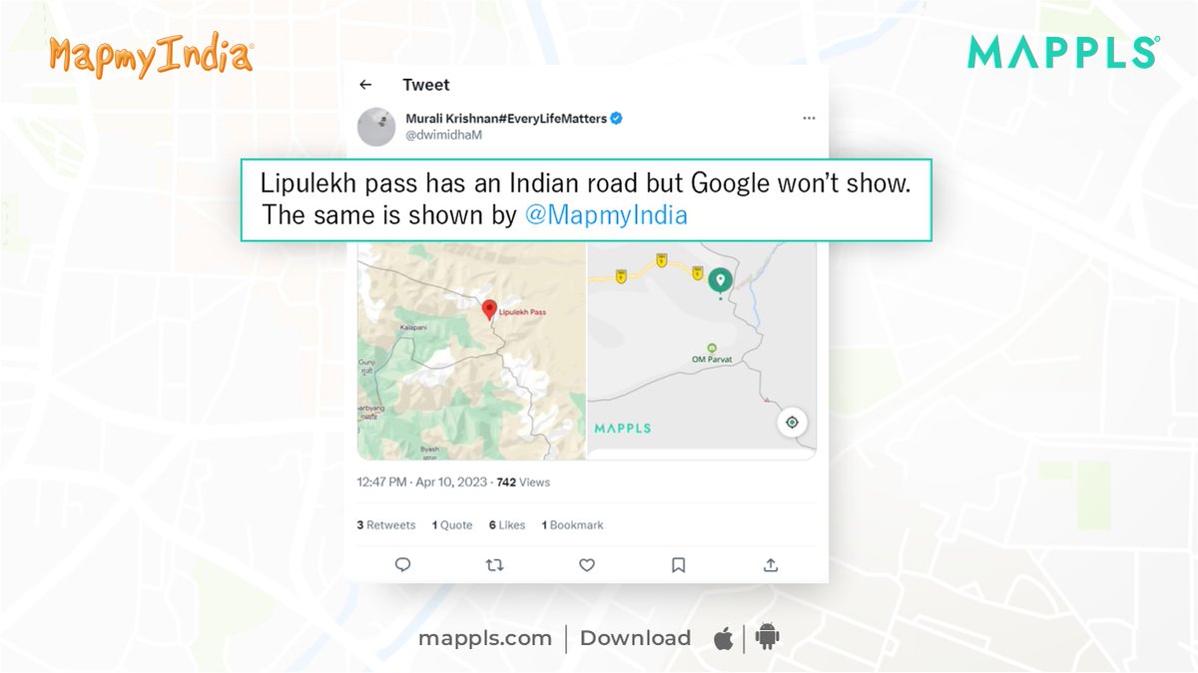Open the tweet options via the three-dot menu

[809, 117]
